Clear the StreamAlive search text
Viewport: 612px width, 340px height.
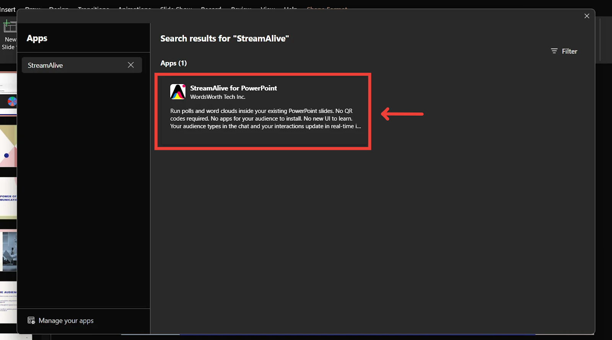tap(131, 65)
